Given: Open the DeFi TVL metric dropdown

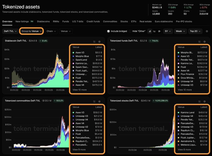Looking at the screenshot, I should tap(10, 31).
